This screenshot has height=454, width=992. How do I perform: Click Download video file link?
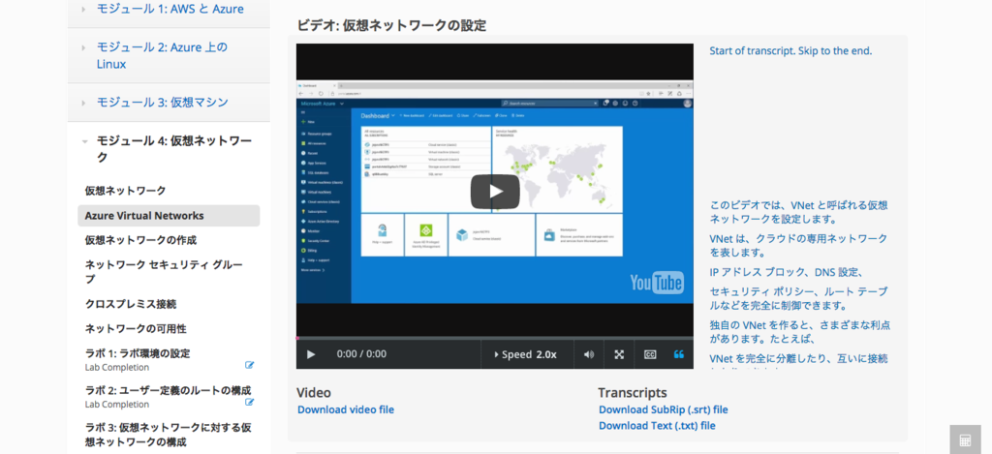346,409
